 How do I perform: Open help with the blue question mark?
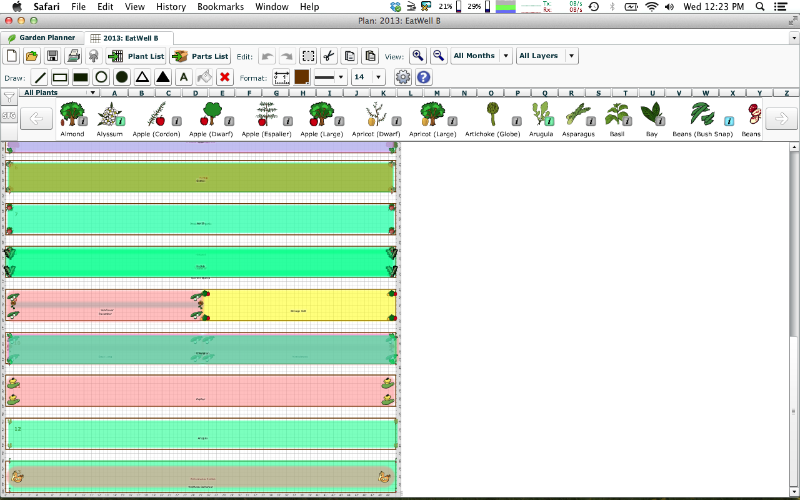click(x=424, y=77)
